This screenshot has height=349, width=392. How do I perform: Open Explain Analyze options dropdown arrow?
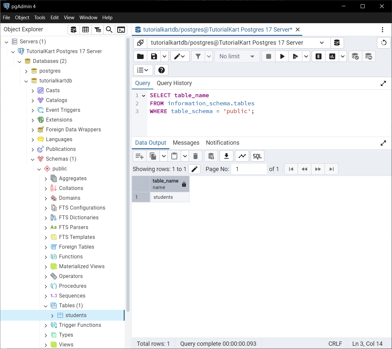pos(343,56)
